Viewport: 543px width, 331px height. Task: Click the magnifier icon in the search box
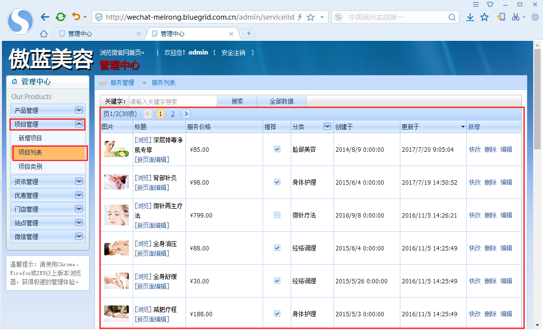[452, 17]
